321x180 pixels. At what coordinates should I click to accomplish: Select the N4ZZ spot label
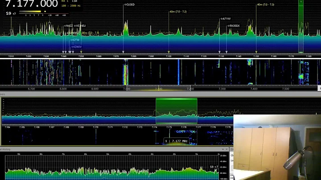coord(69,26)
